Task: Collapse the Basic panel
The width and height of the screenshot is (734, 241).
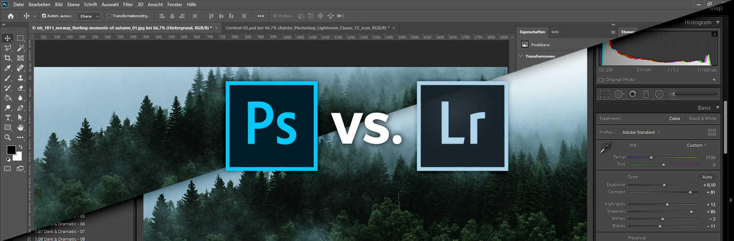Action: click(718, 108)
